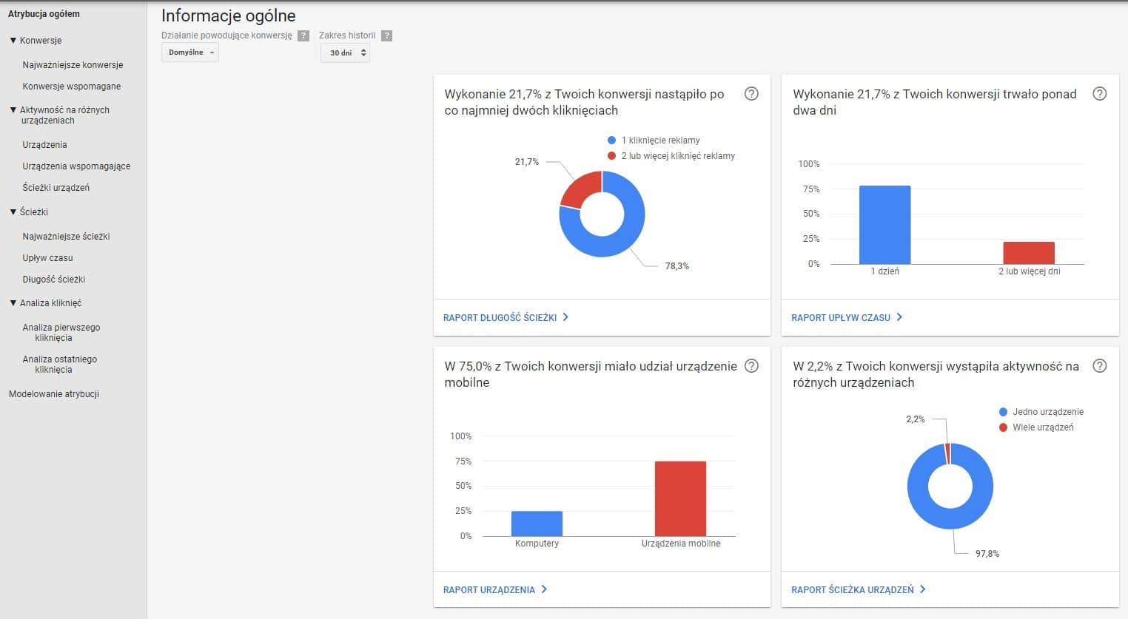Open help icon on the cross-device activity card
1128x619 pixels.
1100,366
